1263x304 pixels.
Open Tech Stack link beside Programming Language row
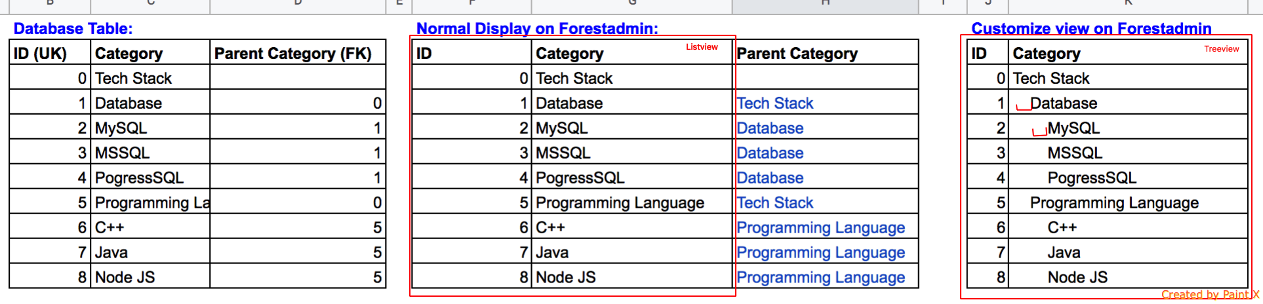pyautogui.click(x=774, y=203)
